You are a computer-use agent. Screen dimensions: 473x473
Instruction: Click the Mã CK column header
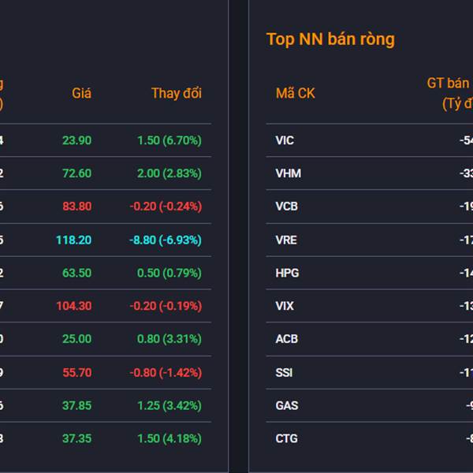(x=295, y=93)
